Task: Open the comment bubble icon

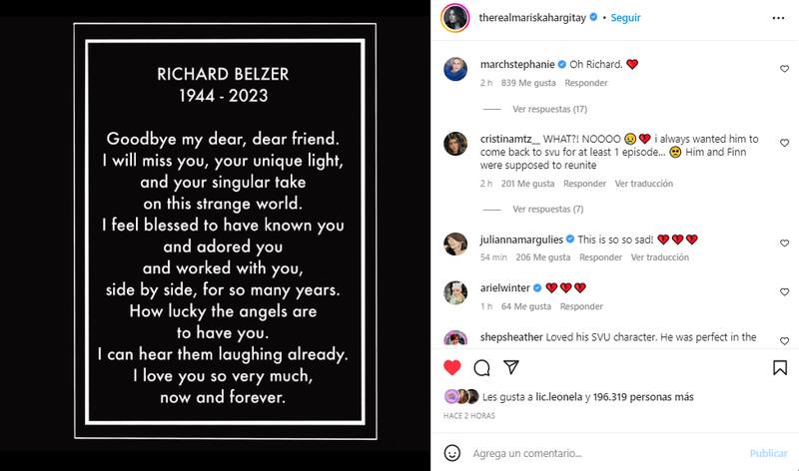Action: tap(481, 367)
